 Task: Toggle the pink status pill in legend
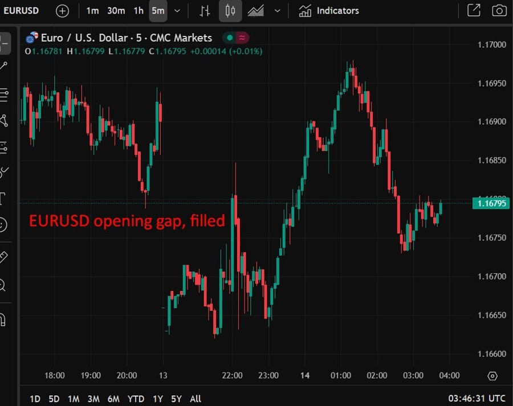click(242, 37)
